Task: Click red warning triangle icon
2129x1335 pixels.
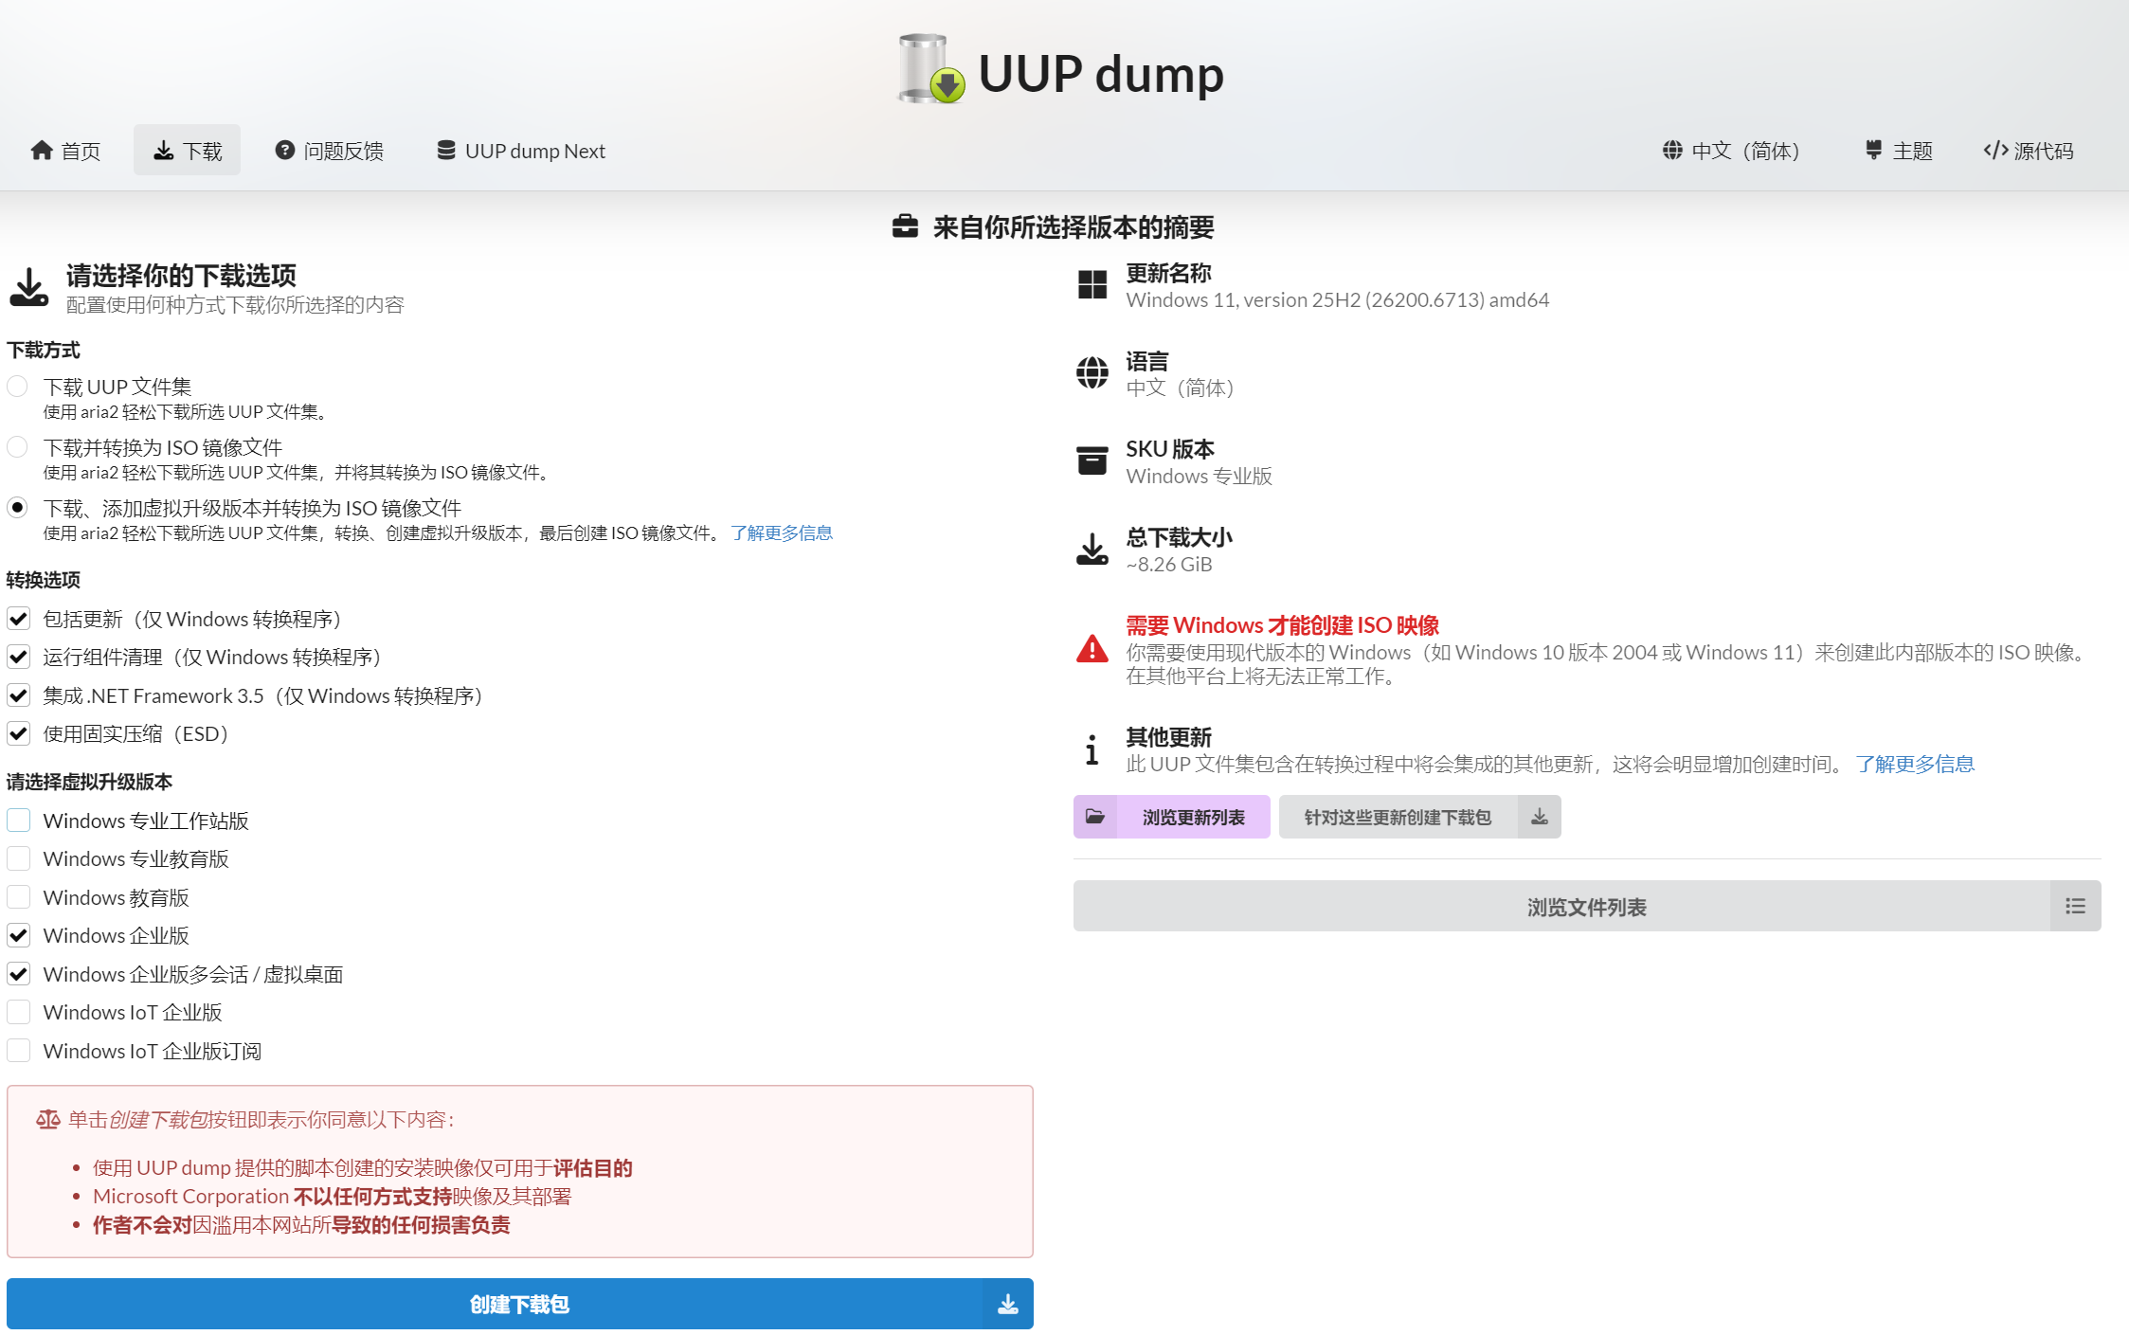Action: [x=1092, y=648]
